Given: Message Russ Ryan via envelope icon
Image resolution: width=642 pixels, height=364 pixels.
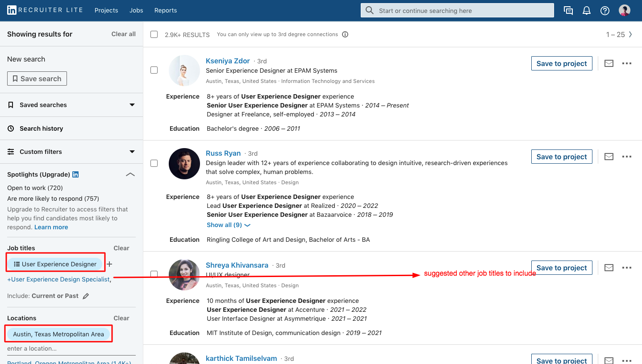Looking at the screenshot, I should point(609,157).
